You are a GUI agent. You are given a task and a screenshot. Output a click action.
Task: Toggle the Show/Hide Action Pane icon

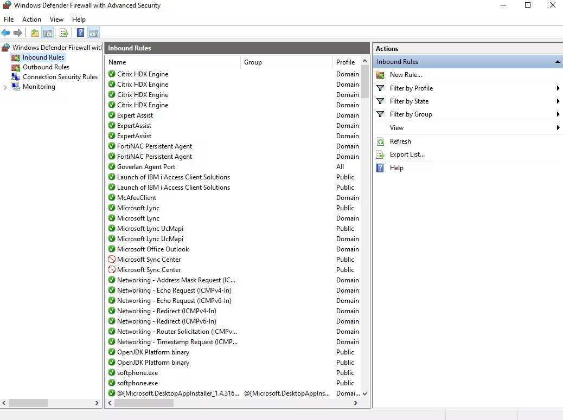coord(94,33)
